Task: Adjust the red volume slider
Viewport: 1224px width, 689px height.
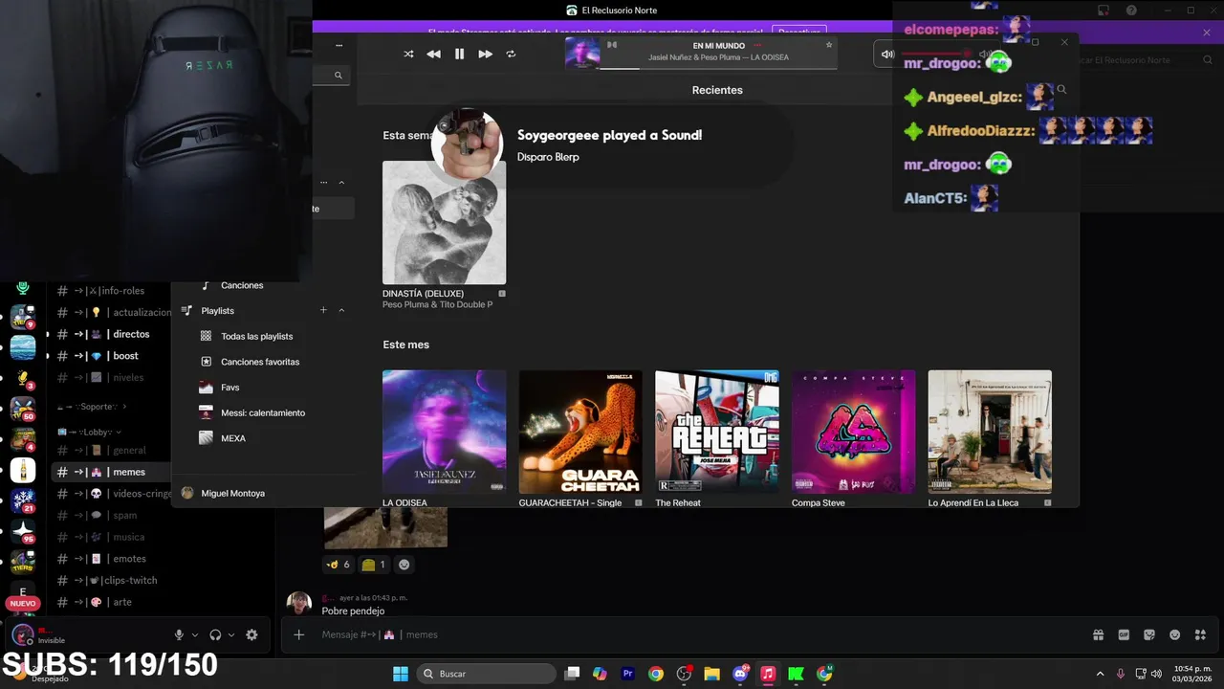Action: pyautogui.click(x=937, y=54)
